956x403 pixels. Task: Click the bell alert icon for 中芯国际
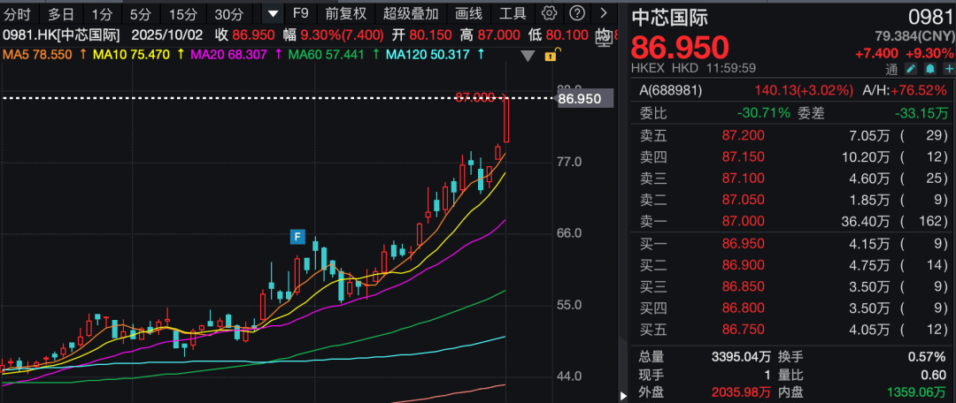click(929, 68)
